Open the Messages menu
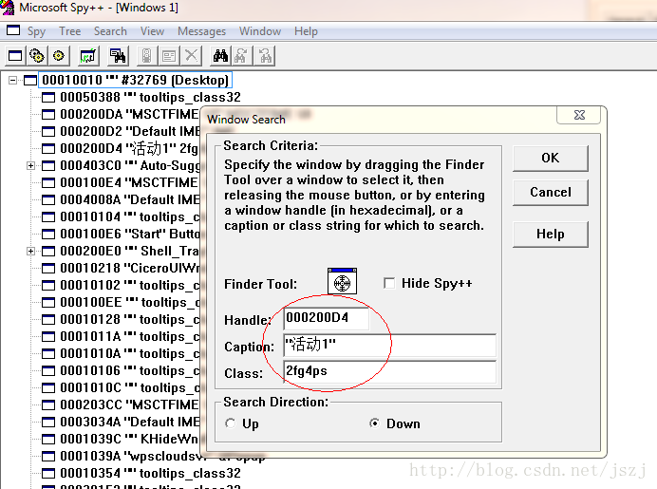This screenshot has width=657, height=489. coord(201,31)
